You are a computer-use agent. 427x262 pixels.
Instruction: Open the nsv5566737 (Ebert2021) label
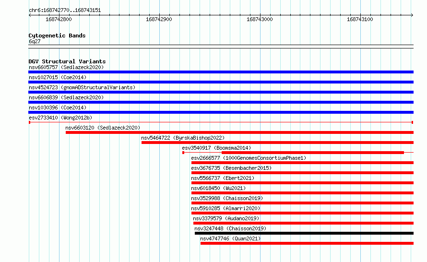(223, 178)
